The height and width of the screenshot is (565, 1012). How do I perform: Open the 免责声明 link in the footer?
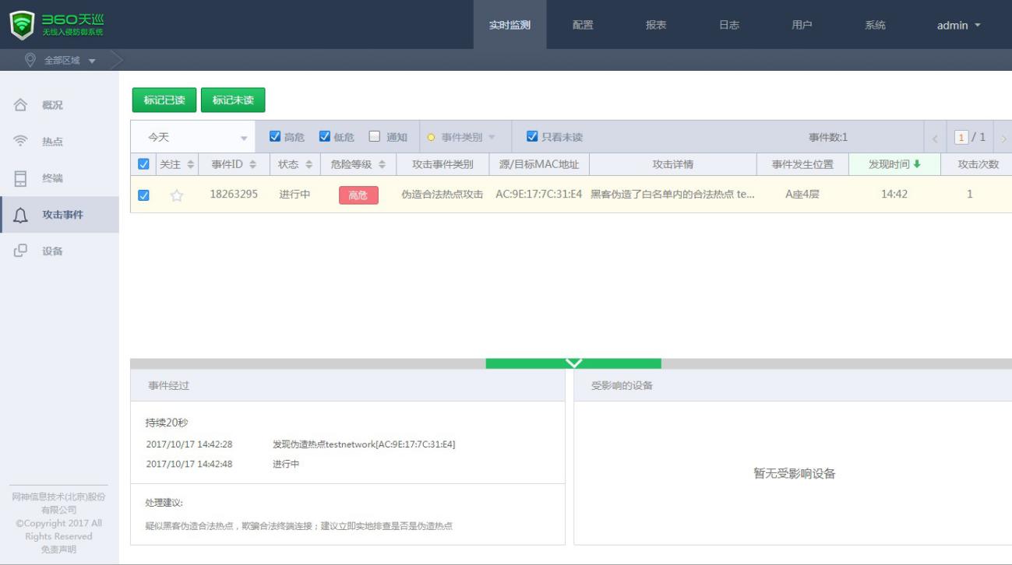(59, 549)
